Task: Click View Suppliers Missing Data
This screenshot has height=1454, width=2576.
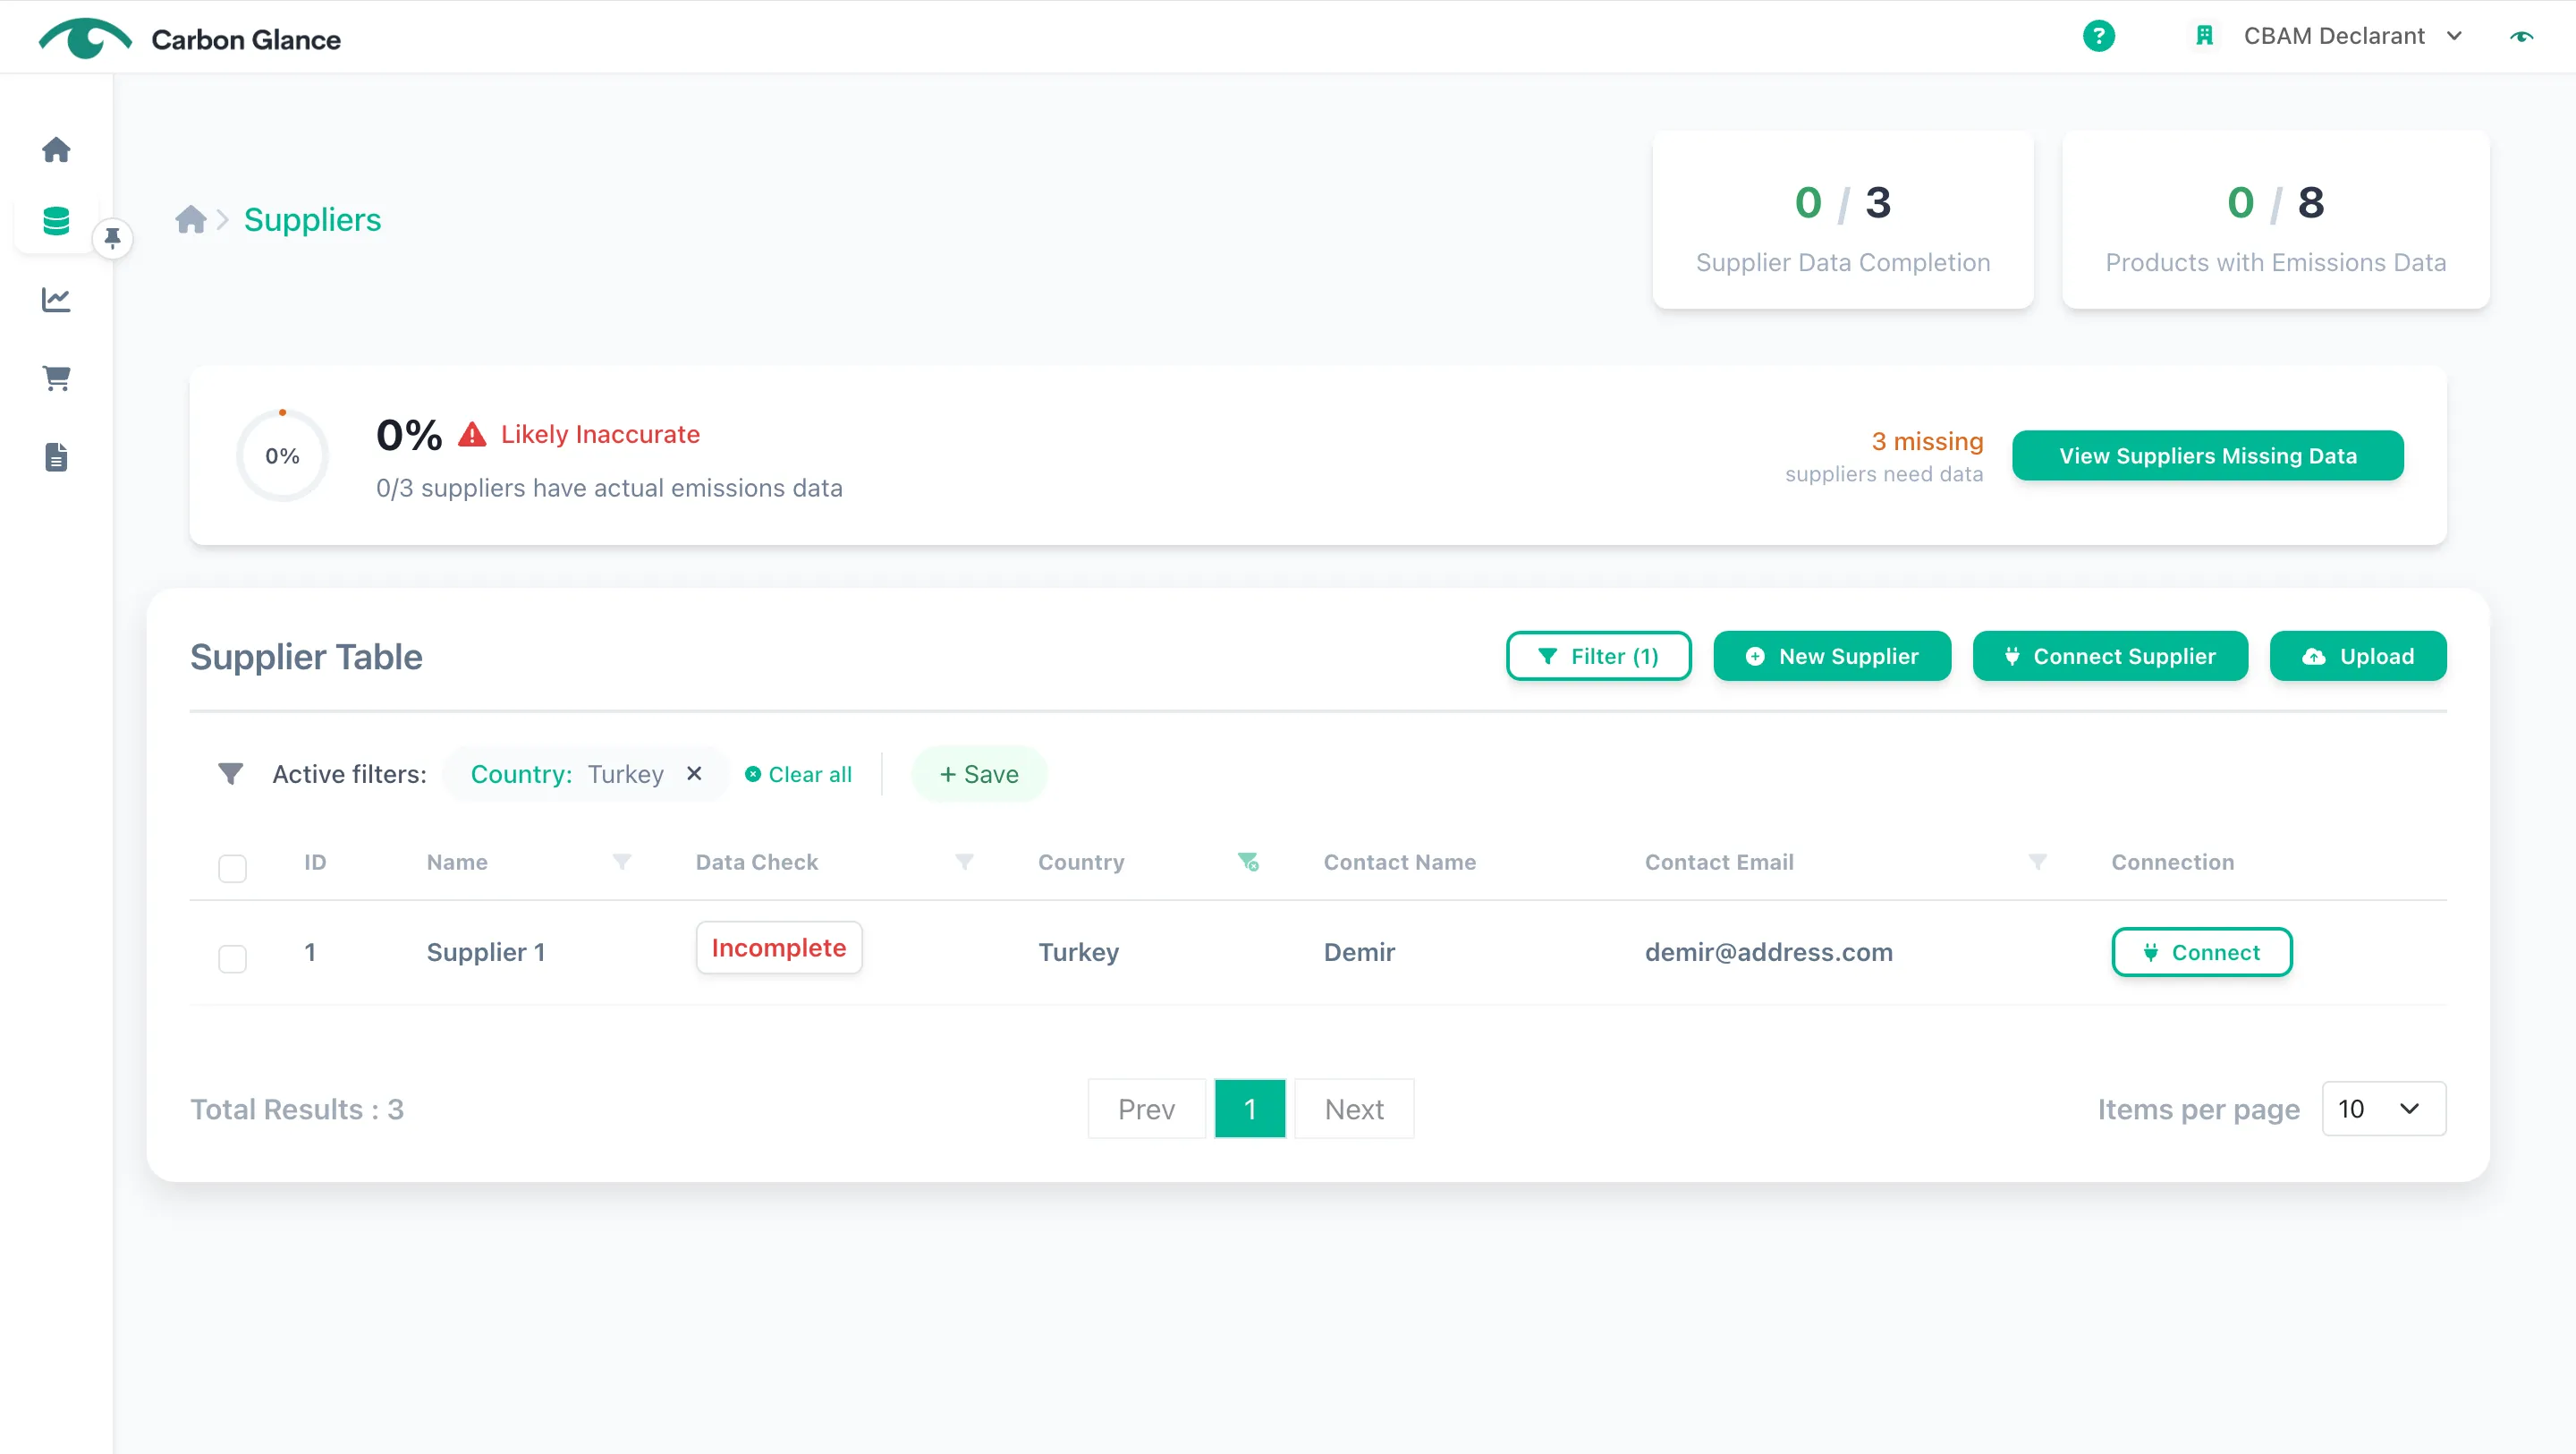Action: (2207, 455)
